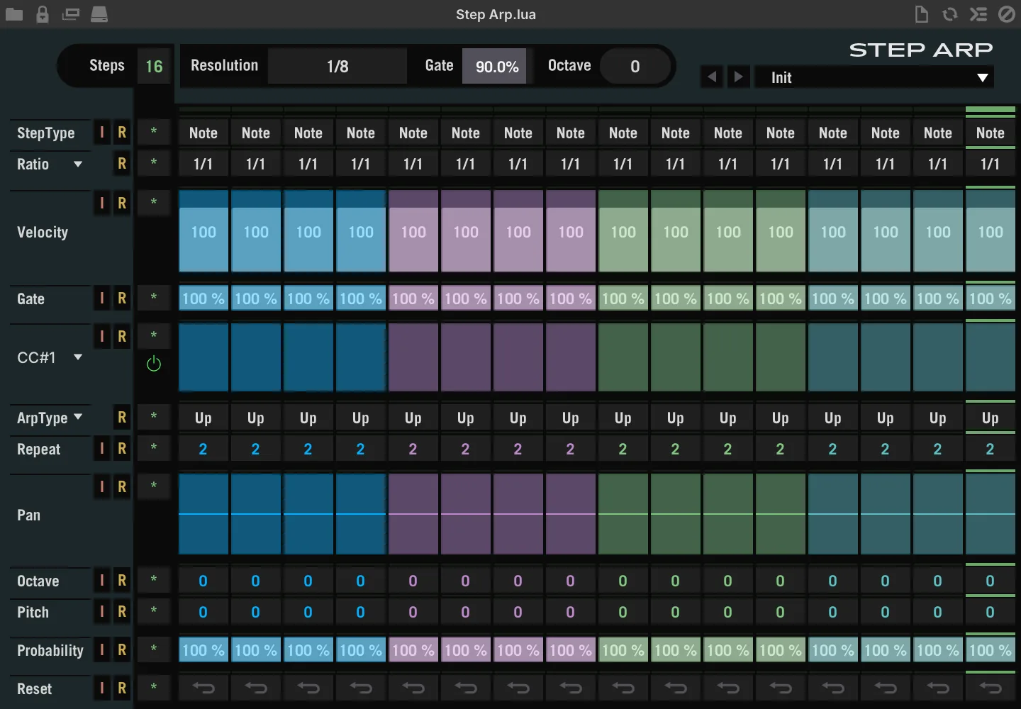Click the arrow-with-lines script icon at top right
The image size is (1021, 709).
[978, 14]
